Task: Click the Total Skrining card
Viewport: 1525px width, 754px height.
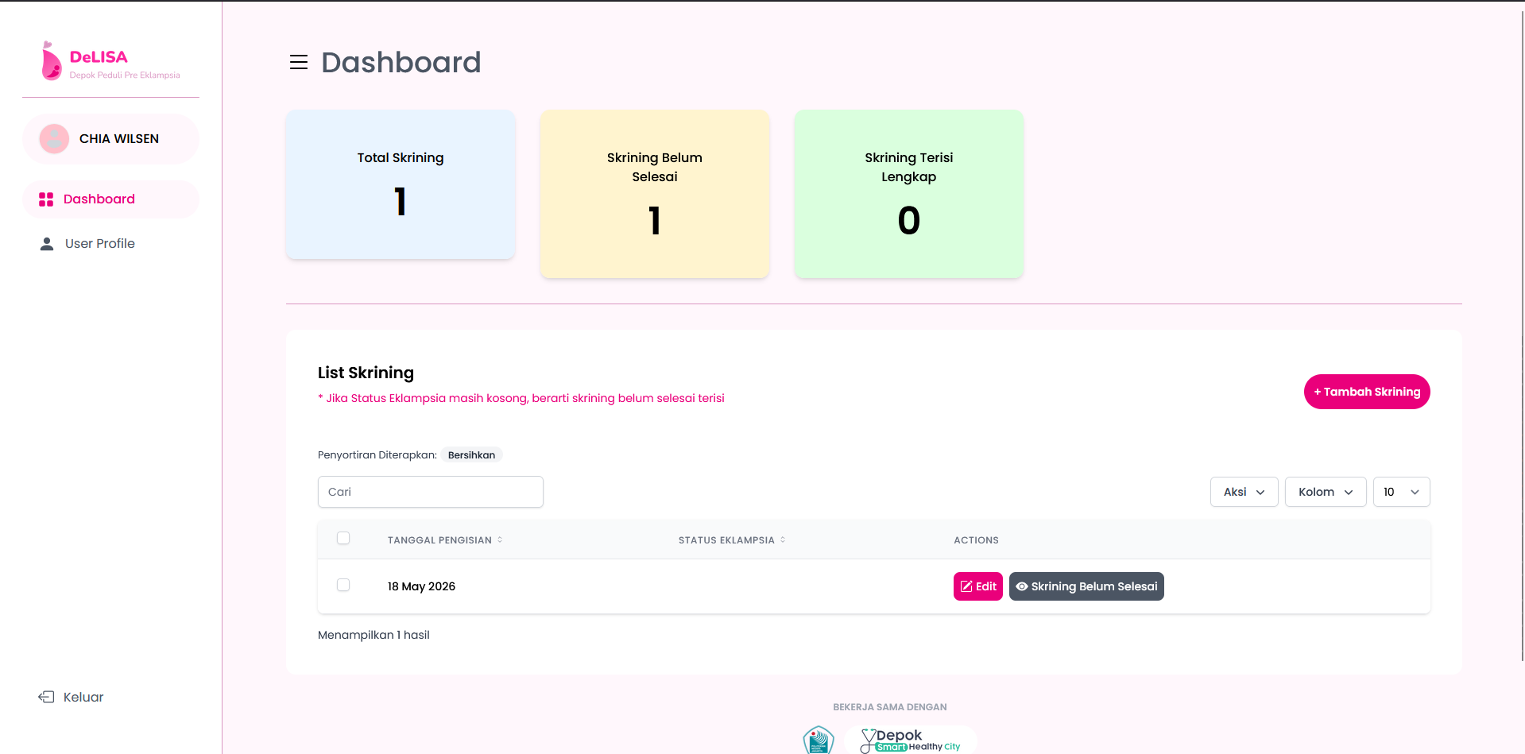Action: tap(401, 184)
